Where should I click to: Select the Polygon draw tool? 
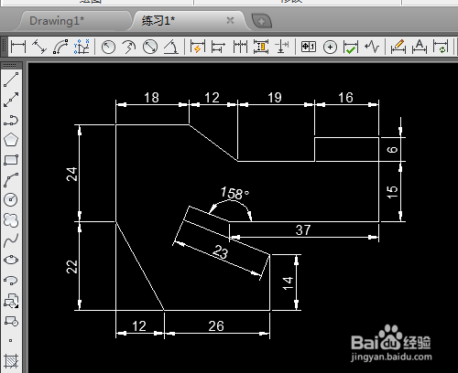coord(11,140)
